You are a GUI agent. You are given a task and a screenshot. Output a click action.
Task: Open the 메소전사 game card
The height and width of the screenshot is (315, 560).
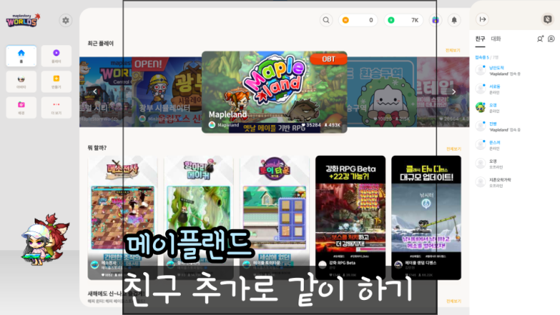coord(123,218)
